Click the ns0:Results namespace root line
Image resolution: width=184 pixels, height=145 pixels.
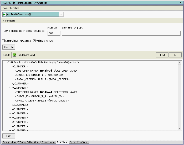pos(43,62)
